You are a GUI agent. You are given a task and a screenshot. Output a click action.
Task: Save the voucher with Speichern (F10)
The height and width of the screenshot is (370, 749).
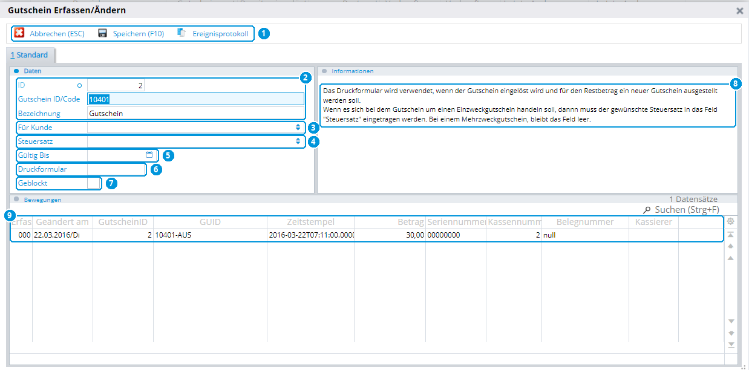coord(131,33)
